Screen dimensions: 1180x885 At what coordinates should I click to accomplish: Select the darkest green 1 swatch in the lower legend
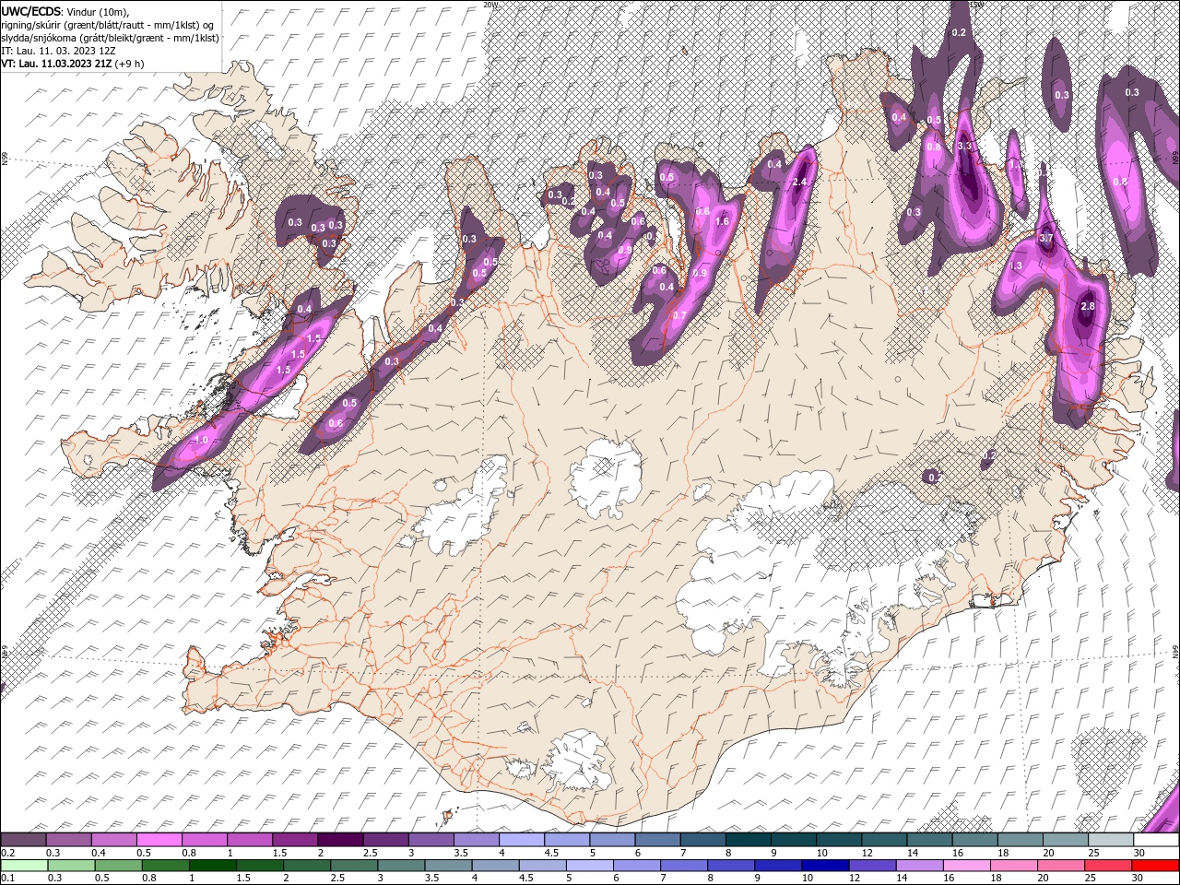pyautogui.click(x=212, y=866)
